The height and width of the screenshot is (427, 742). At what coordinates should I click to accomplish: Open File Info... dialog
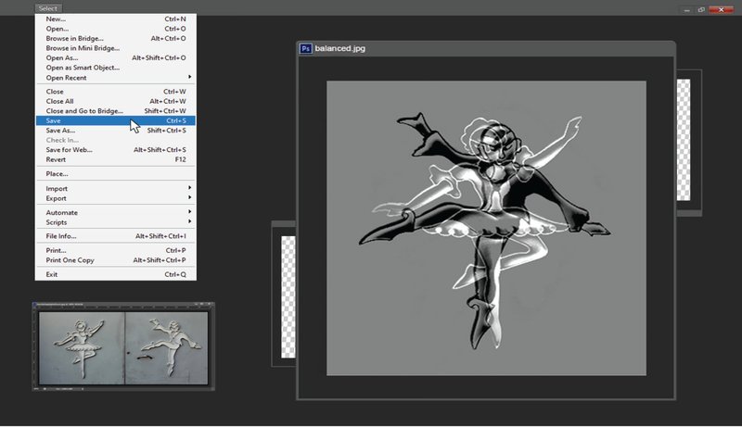coord(115,236)
